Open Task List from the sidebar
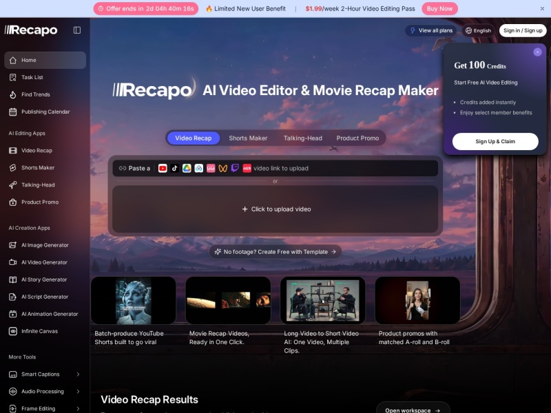 [45, 77]
